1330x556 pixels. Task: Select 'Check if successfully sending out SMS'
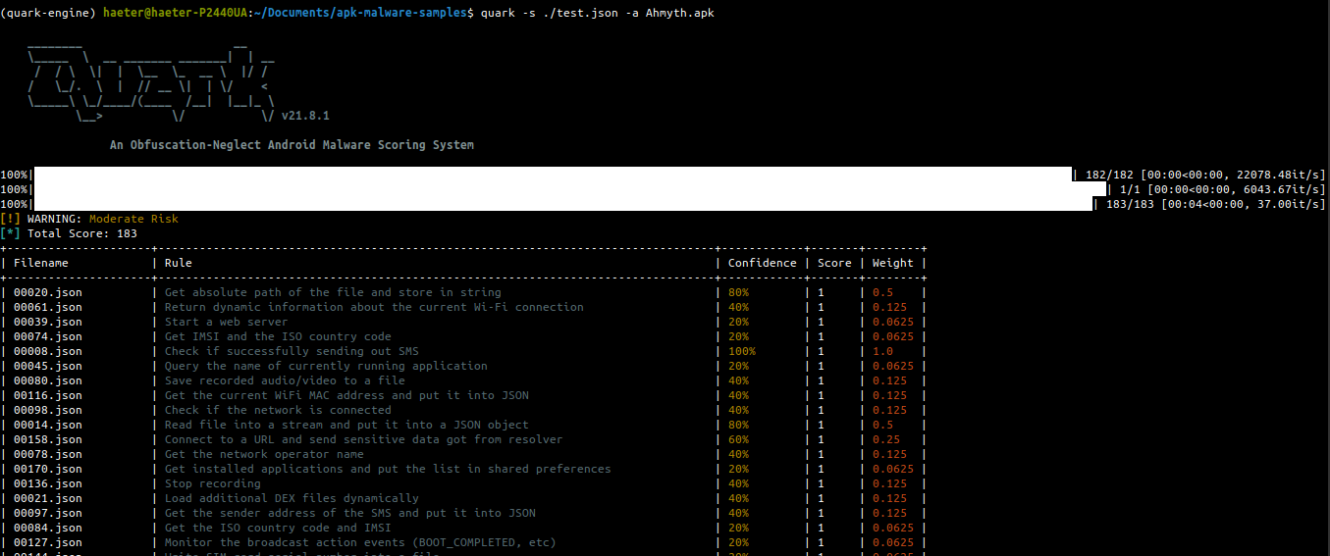292,351
